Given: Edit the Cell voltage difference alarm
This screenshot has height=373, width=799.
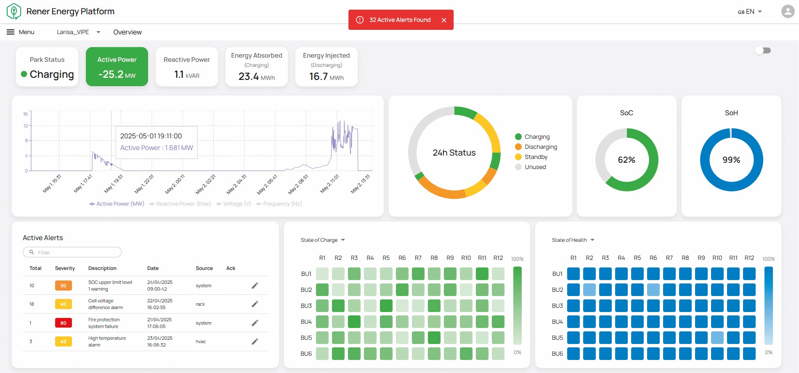Looking at the screenshot, I should (x=255, y=304).
